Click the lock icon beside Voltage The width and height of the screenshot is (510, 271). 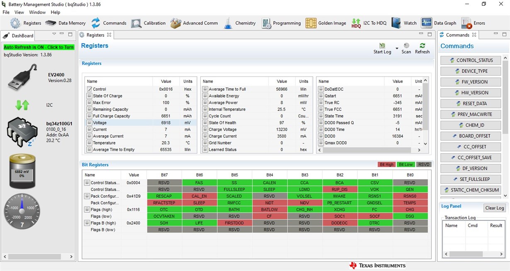(x=89, y=123)
